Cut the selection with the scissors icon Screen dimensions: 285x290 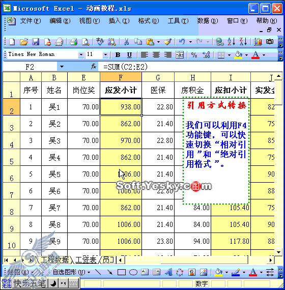(126, 42)
